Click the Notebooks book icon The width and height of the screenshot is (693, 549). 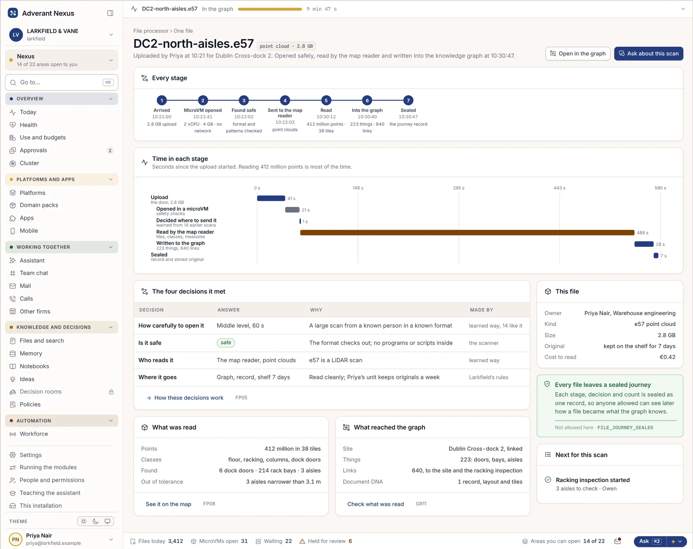[x=13, y=366]
